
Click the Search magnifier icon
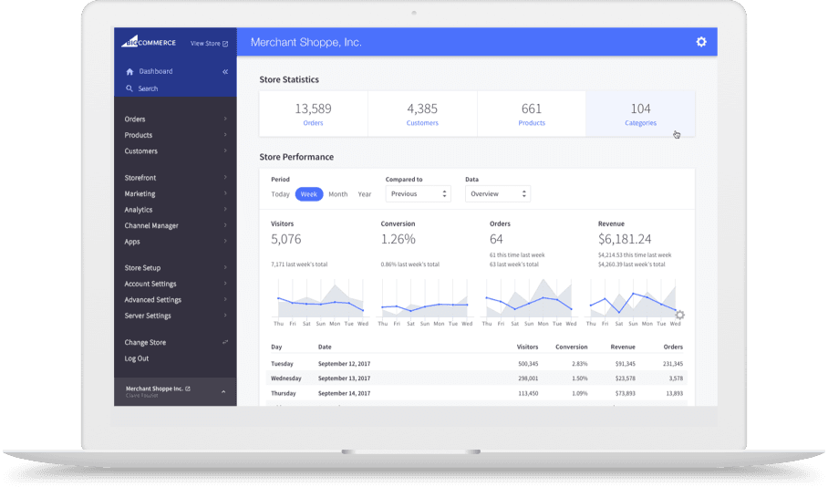click(x=129, y=88)
